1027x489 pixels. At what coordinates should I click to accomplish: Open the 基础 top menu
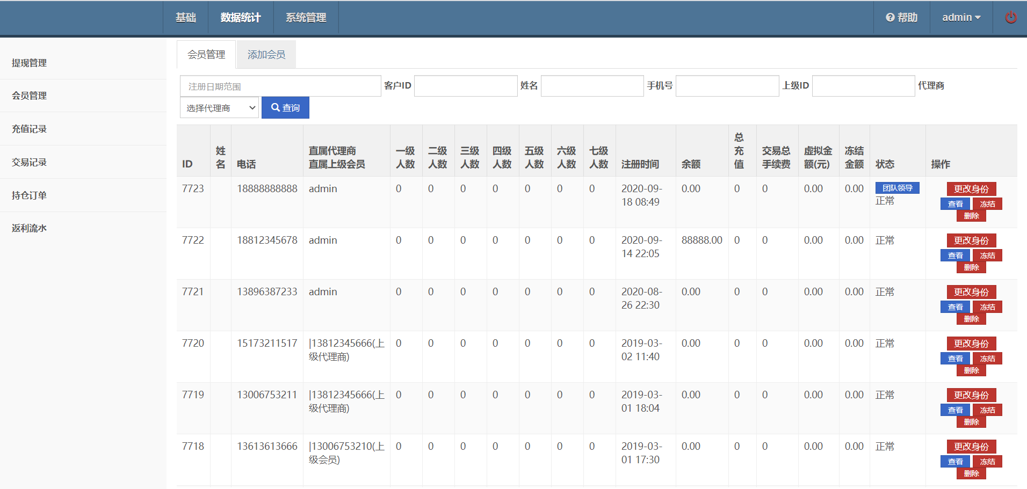click(186, 17)
